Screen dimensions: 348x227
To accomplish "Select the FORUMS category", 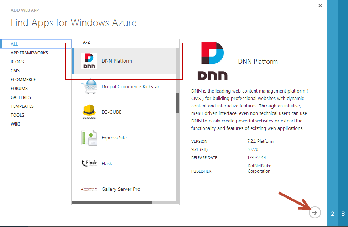I will [19, 88].
